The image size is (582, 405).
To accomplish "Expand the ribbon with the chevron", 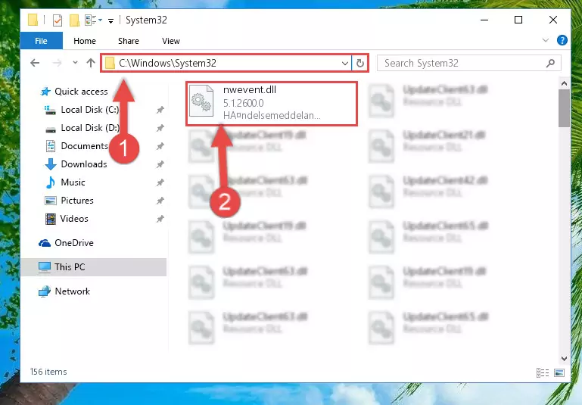I will [545, 40].
